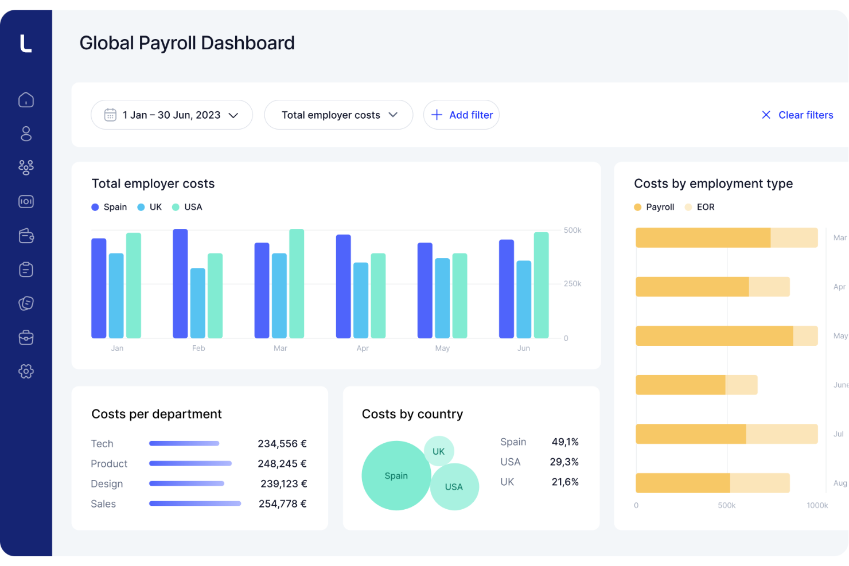Click the 234,556 € Tech value
The width and height of the screenshot is (849, 566).
[282, 443]
